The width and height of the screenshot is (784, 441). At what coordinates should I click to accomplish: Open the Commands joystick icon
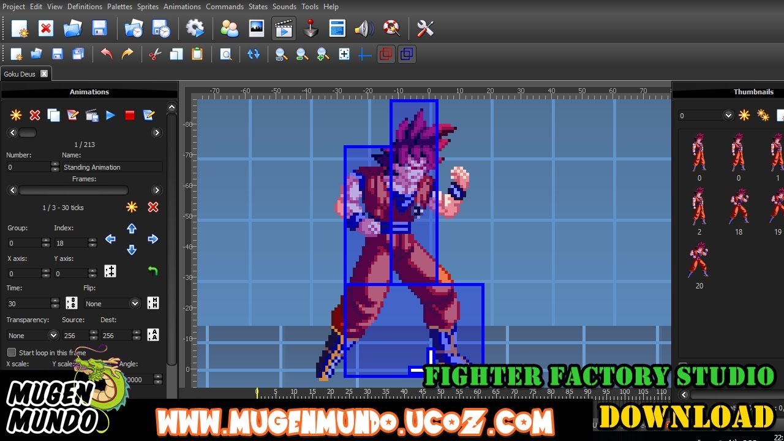click(311, 28)
